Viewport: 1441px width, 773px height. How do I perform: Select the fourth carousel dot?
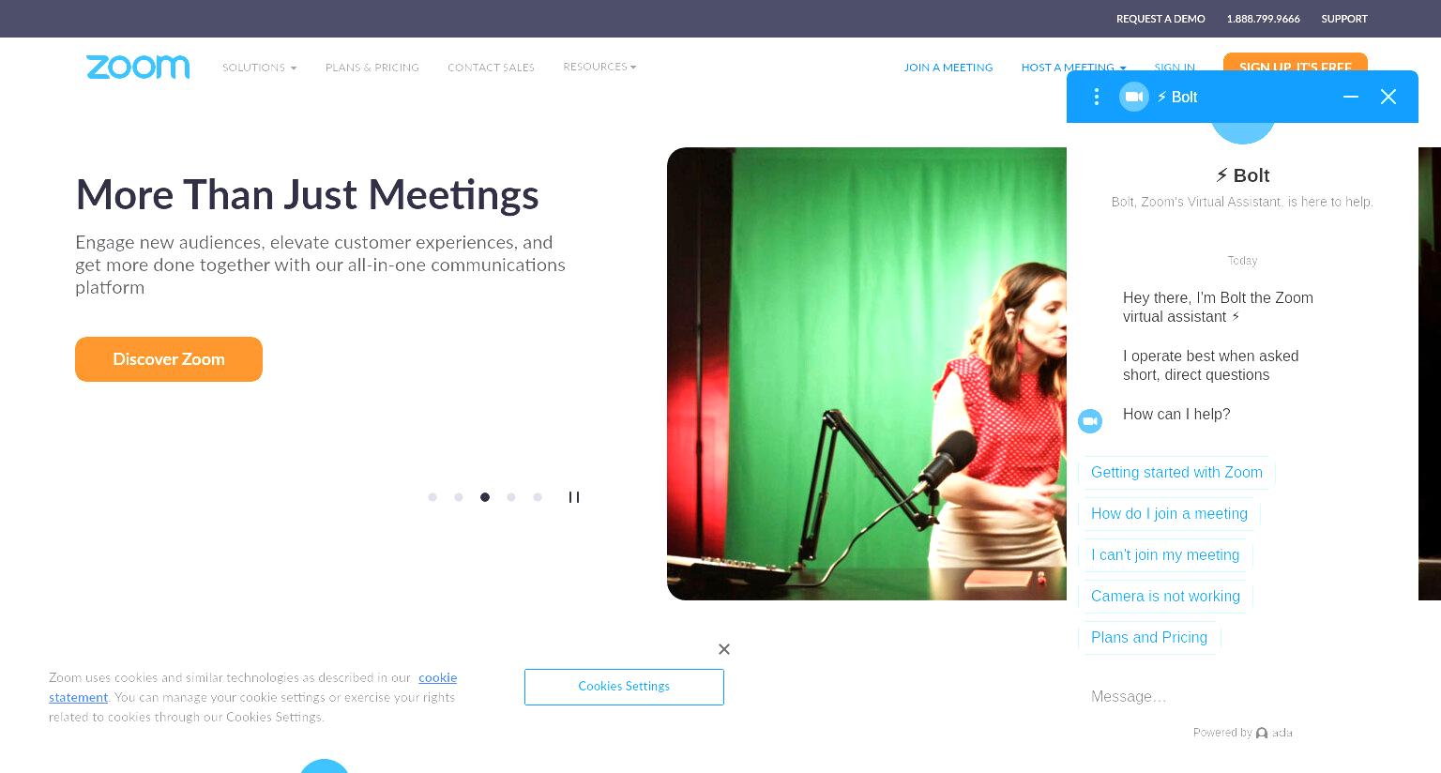pyautogui.click(x=511, y=497)
